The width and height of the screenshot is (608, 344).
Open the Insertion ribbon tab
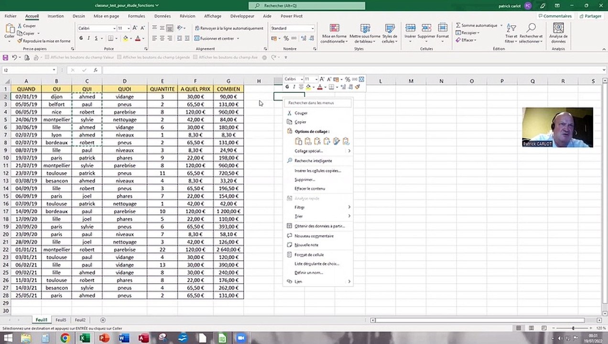pos(55,16)
